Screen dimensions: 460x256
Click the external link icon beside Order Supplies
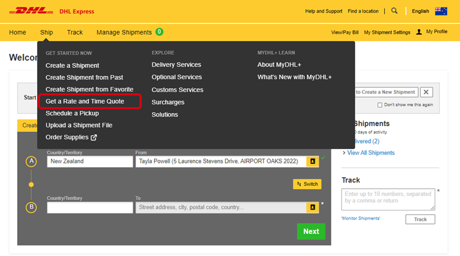pos(93,137)
